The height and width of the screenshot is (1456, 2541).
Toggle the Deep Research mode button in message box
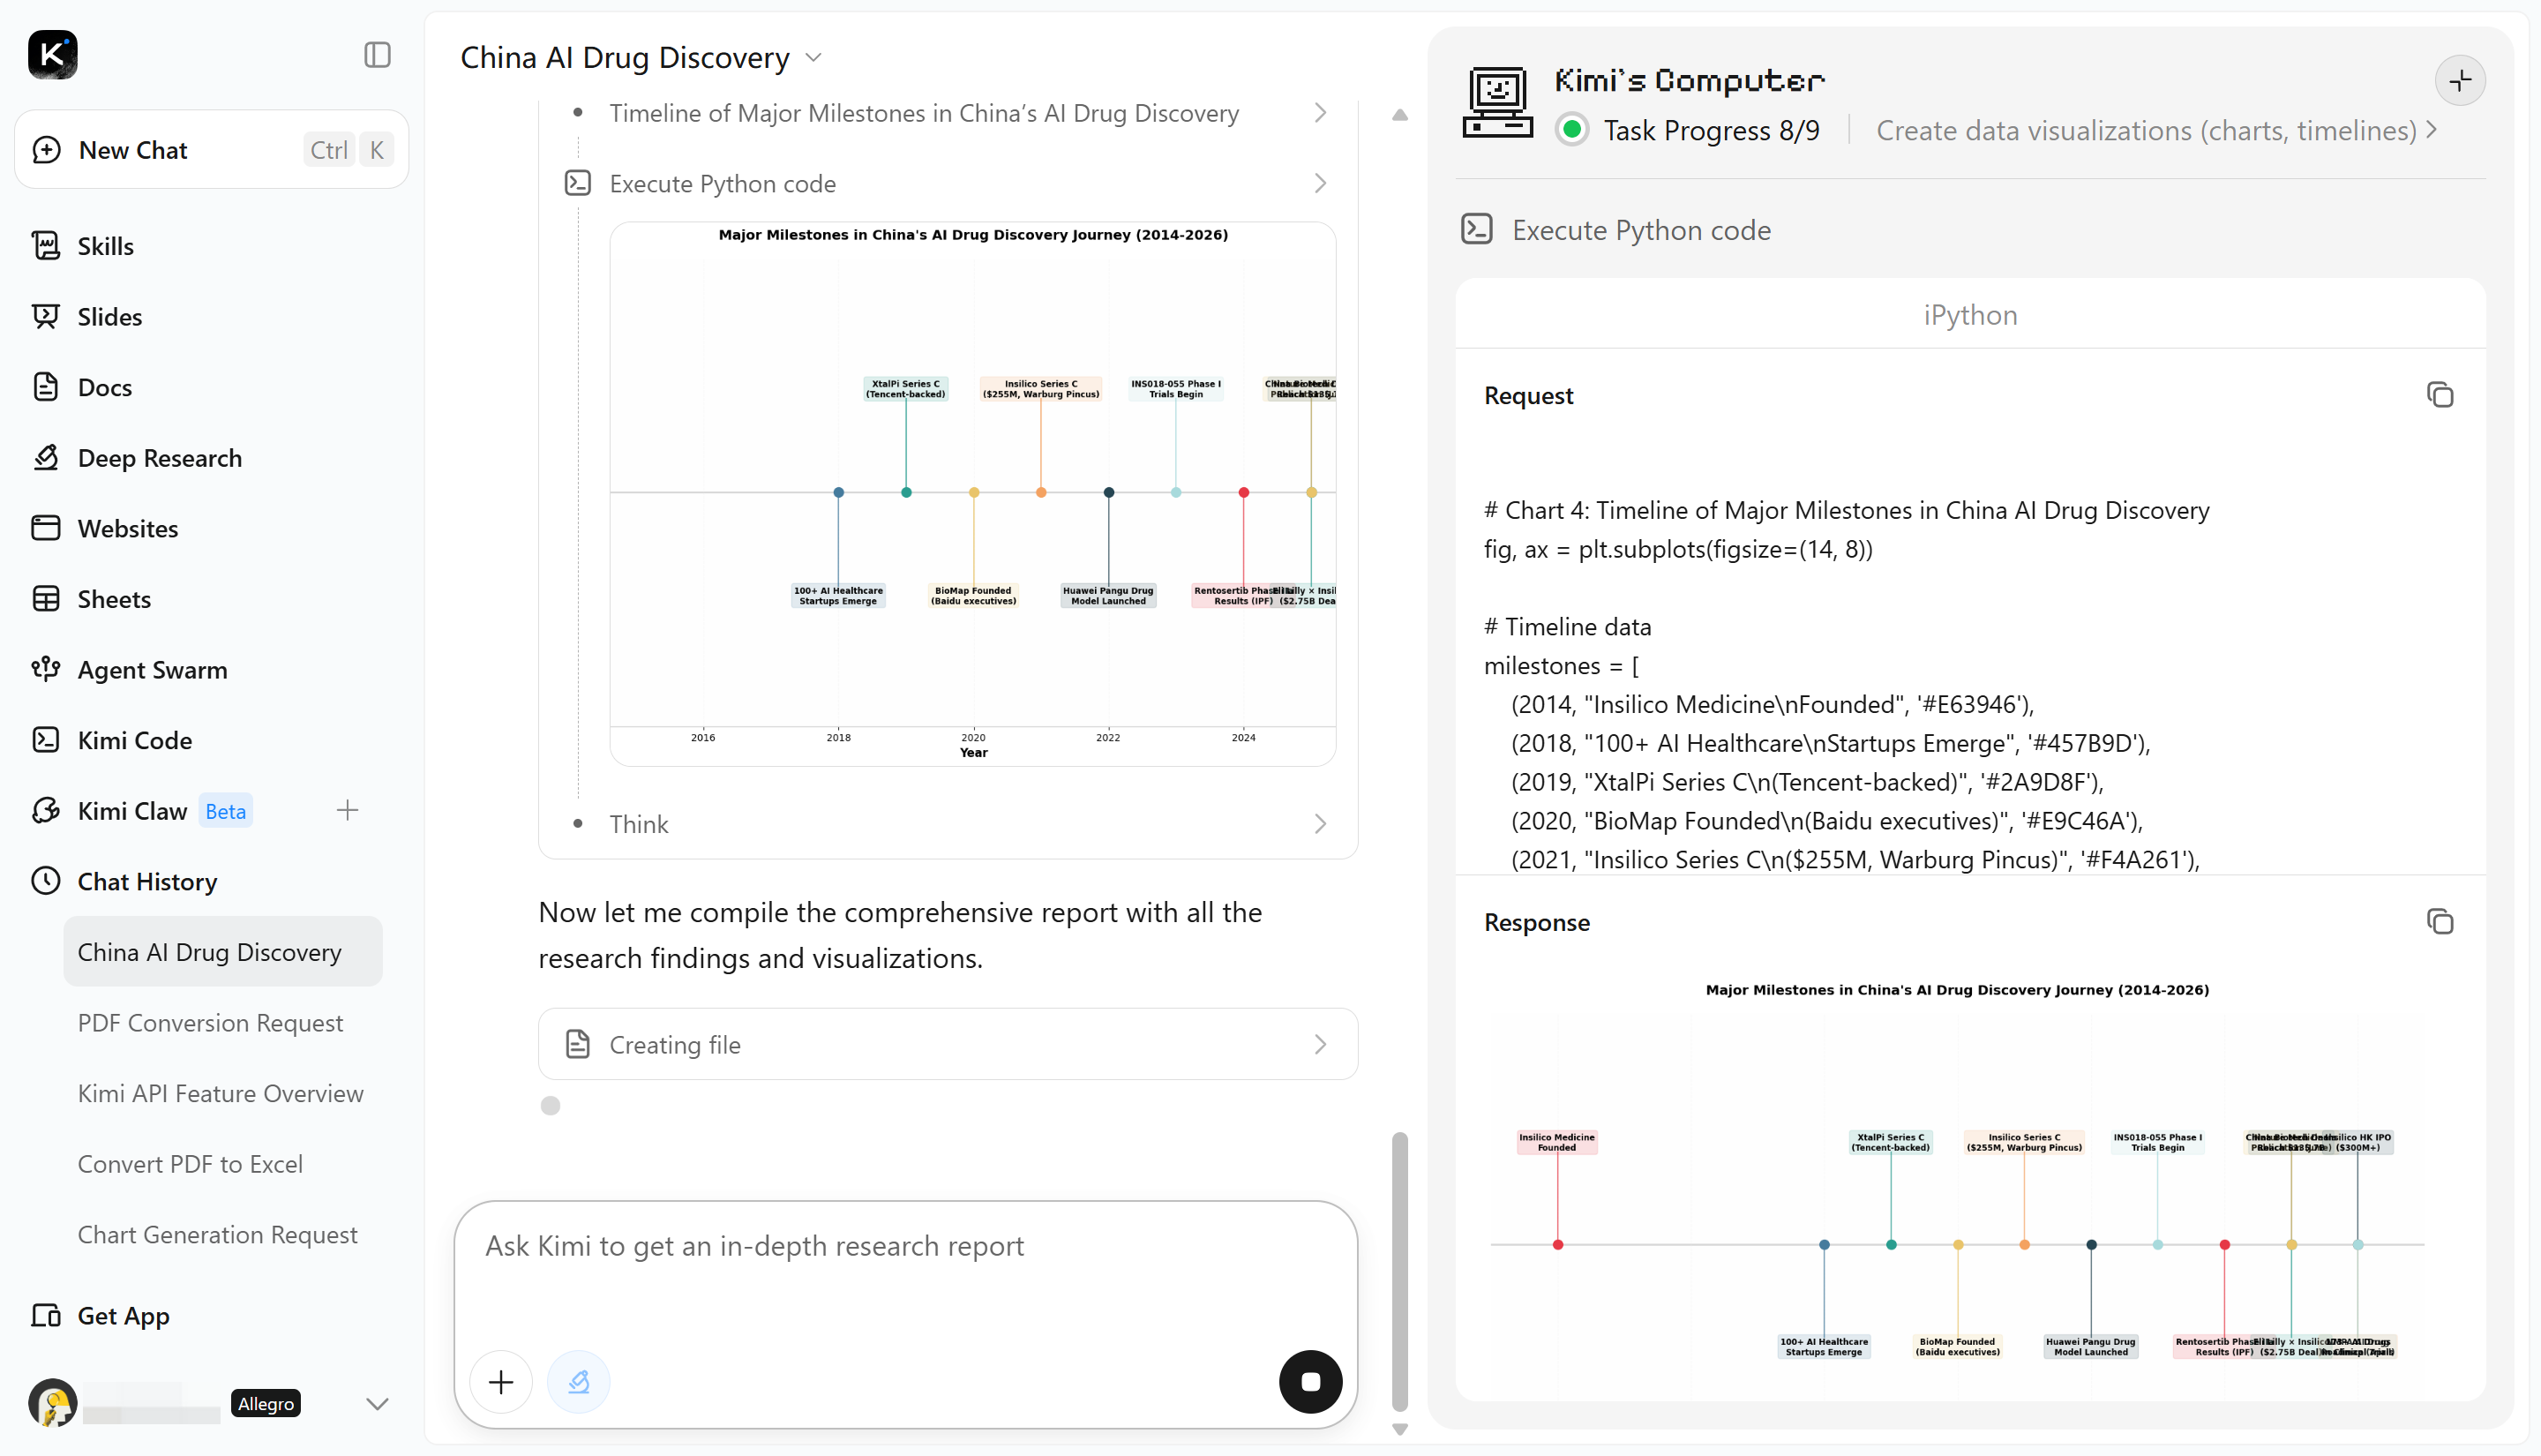(x=579, y=1382)
